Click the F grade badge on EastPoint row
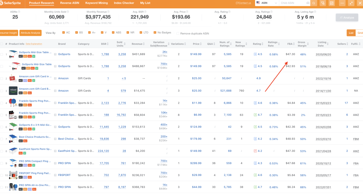This screenshot has height=194, width=363. click(x=255, y=151)
